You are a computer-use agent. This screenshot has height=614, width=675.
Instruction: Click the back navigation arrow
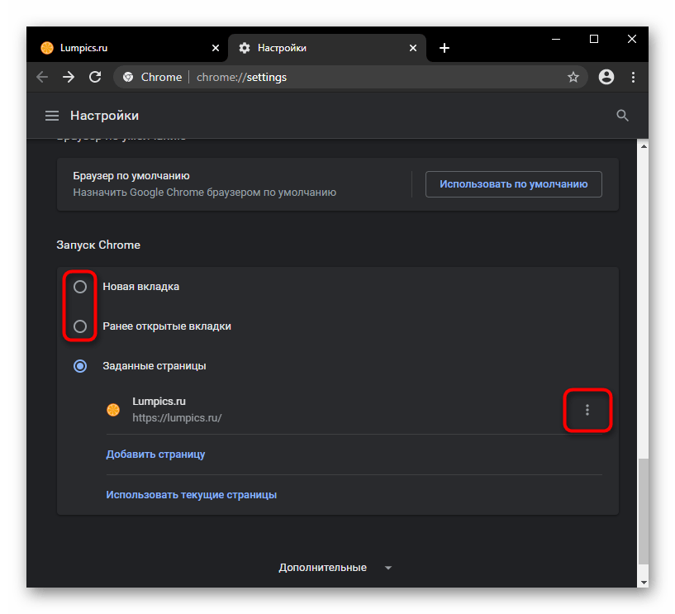point(43,77)
